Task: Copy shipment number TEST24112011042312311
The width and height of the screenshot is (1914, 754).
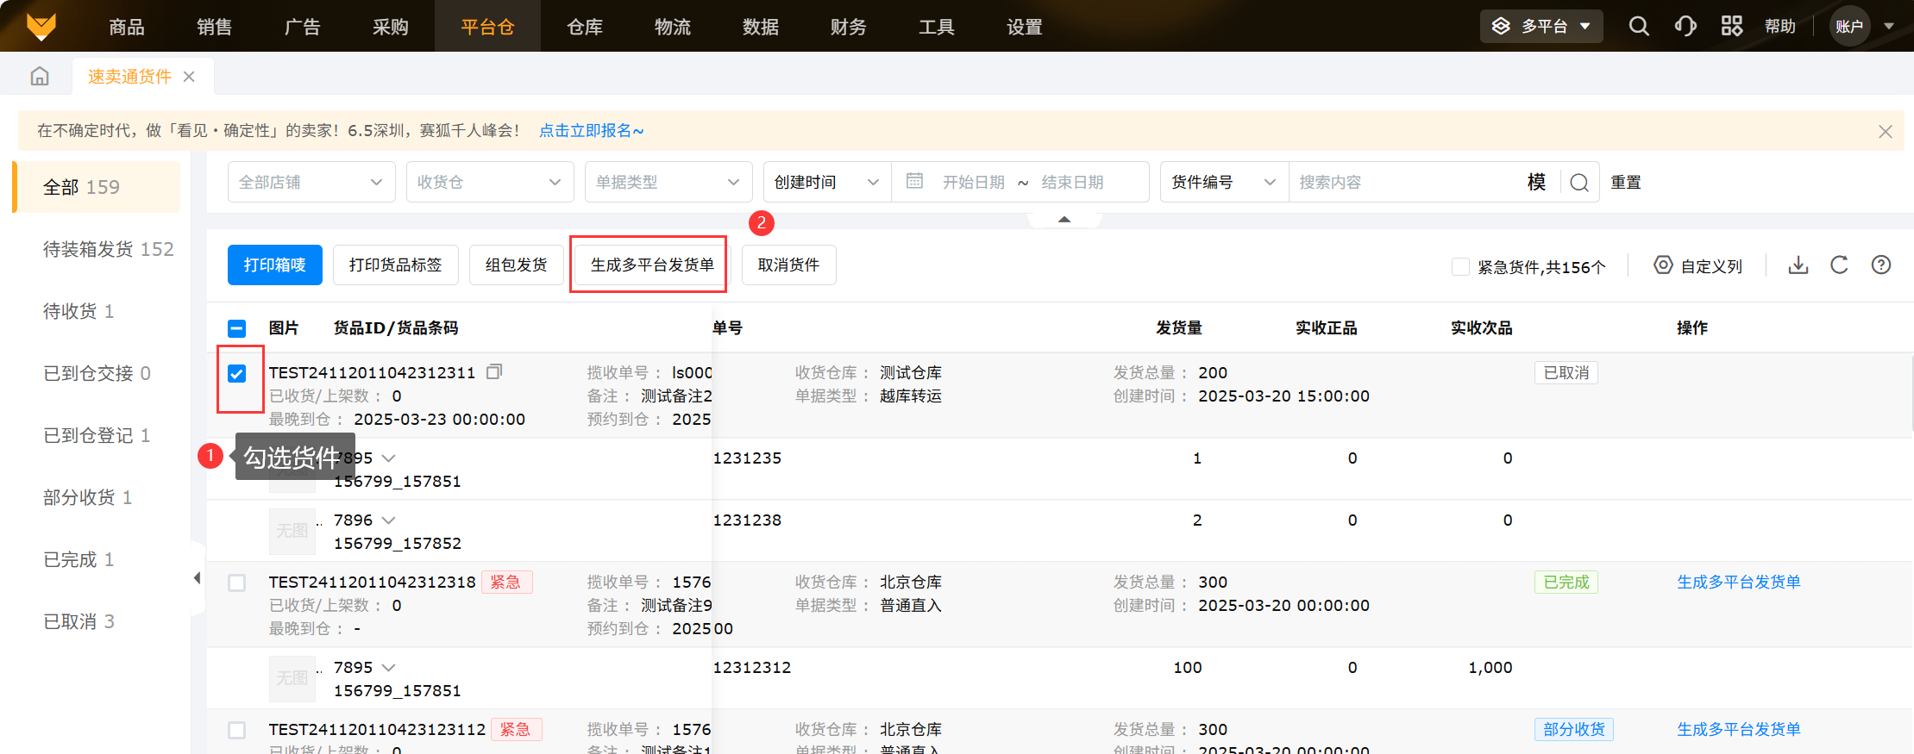Action: coord(494,372)
